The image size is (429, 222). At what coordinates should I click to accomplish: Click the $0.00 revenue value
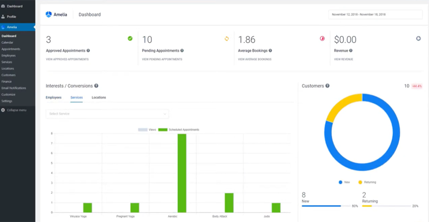(x=345, y=39)
